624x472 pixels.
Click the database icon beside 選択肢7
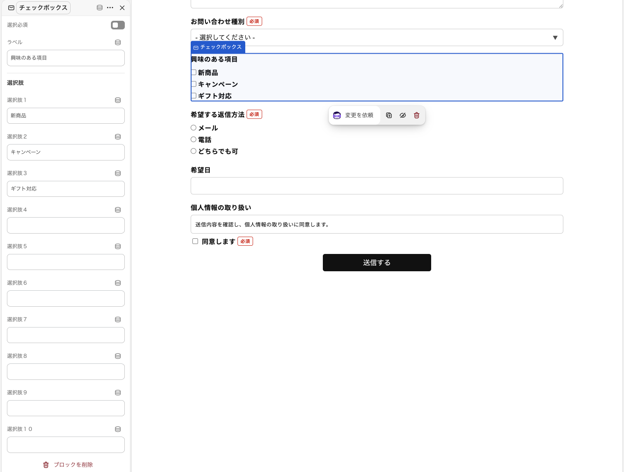tap(118, 319)
